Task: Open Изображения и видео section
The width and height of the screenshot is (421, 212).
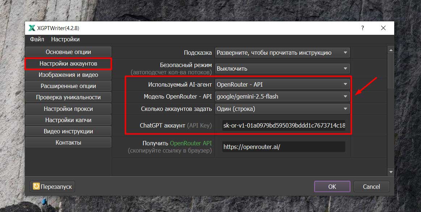Action: click(x=68, y=75)
